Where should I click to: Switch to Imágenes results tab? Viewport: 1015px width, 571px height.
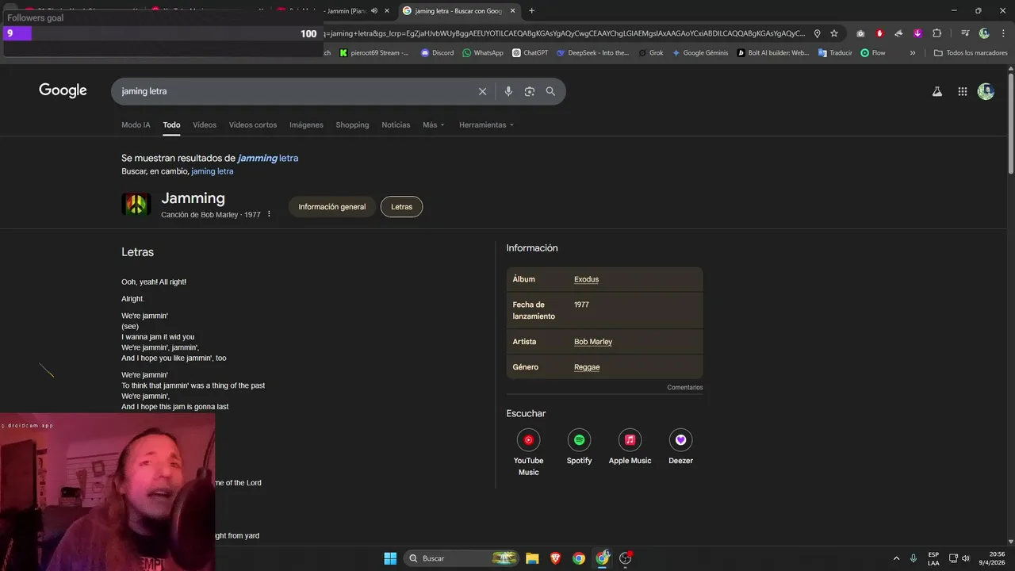click(306, 125)
